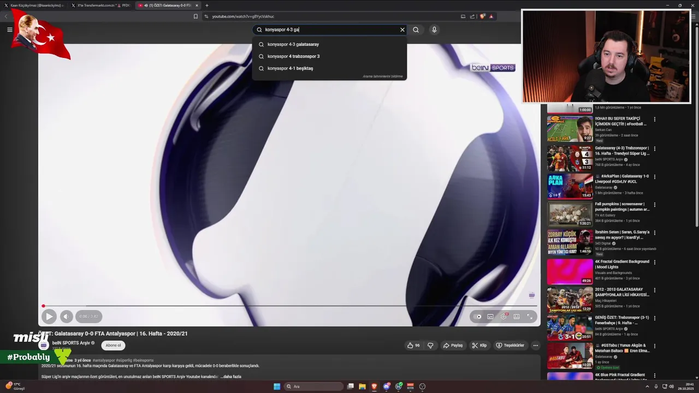Open Brave Shields lion icon
The height and width of the screenshot is (393, 699).
482,16
